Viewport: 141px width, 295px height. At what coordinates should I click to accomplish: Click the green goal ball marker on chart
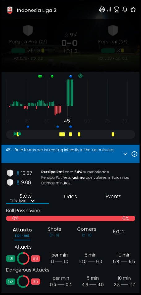pyautogui.click(x=80, y=76)
